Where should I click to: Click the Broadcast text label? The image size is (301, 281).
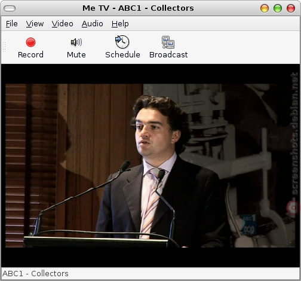pos(168,54)
